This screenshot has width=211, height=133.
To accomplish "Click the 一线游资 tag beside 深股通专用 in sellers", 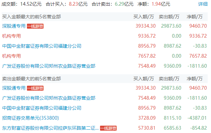I will [x=35, y=88].
